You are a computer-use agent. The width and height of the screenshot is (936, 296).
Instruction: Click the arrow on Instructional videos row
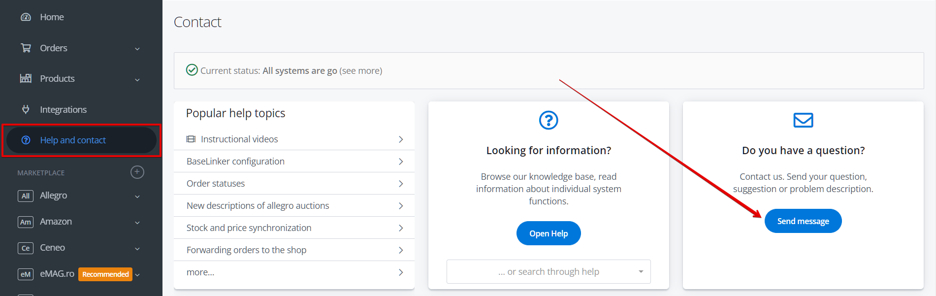pyautogui.click(x=401, y=139)
